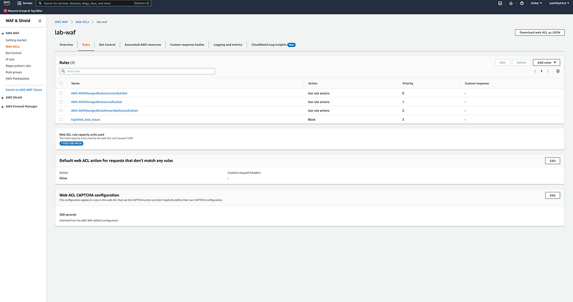Open the Add rules dropdown
This screenshot has height=302, width=573.
point(546,63)
